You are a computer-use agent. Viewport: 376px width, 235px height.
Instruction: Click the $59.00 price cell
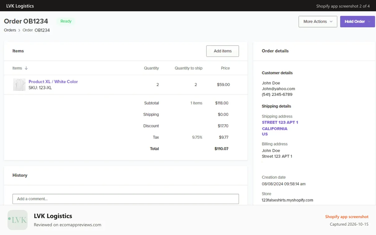point(223,85)
